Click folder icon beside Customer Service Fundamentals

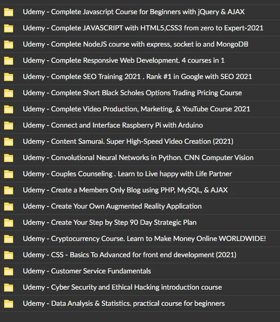(x=9, y=272)
